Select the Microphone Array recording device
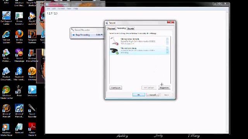 (139, 51)
